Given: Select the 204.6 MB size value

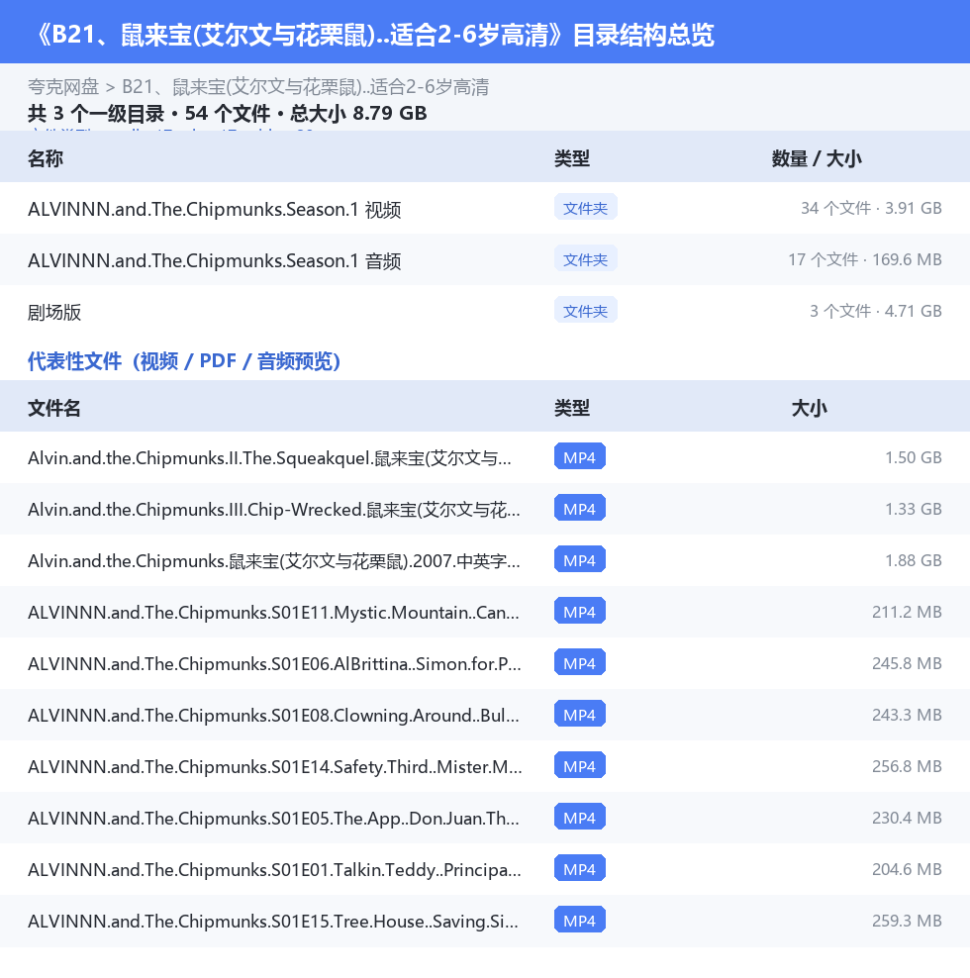Looking at the screenshot, I should point(907,869).
